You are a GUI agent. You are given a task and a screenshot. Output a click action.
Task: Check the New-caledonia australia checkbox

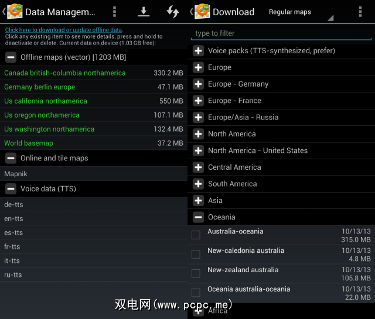click(x=196, y=254)
